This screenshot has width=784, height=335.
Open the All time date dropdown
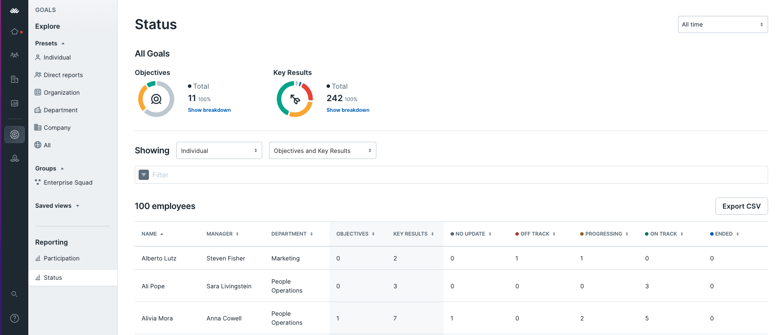(723, 24)
